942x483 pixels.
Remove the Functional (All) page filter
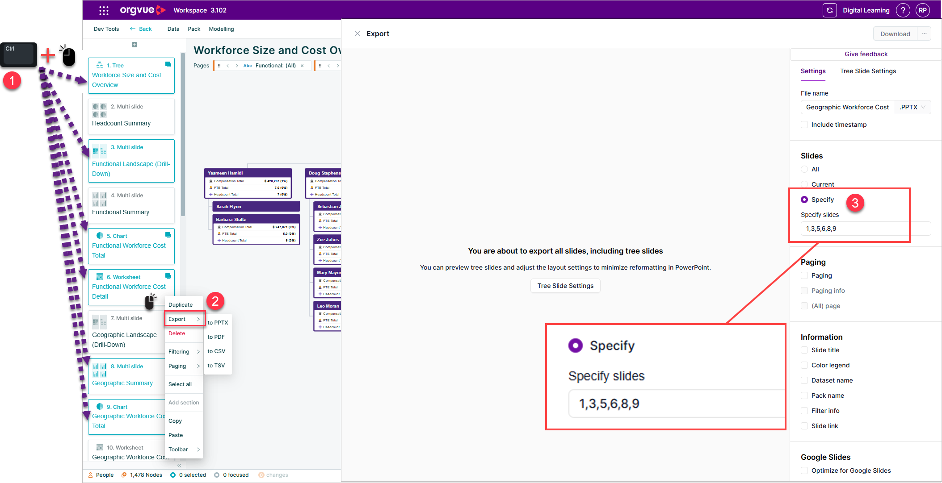[302, 66]
